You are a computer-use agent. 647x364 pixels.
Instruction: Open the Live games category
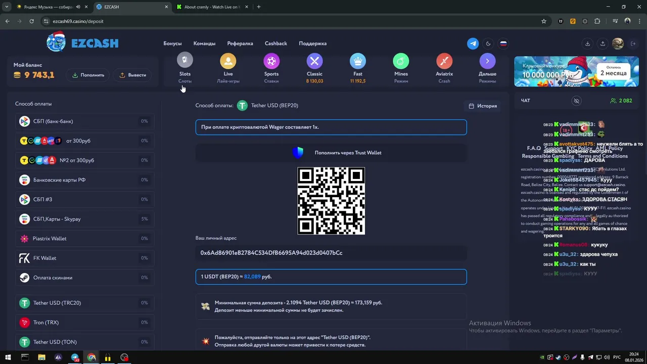point(228,68)
